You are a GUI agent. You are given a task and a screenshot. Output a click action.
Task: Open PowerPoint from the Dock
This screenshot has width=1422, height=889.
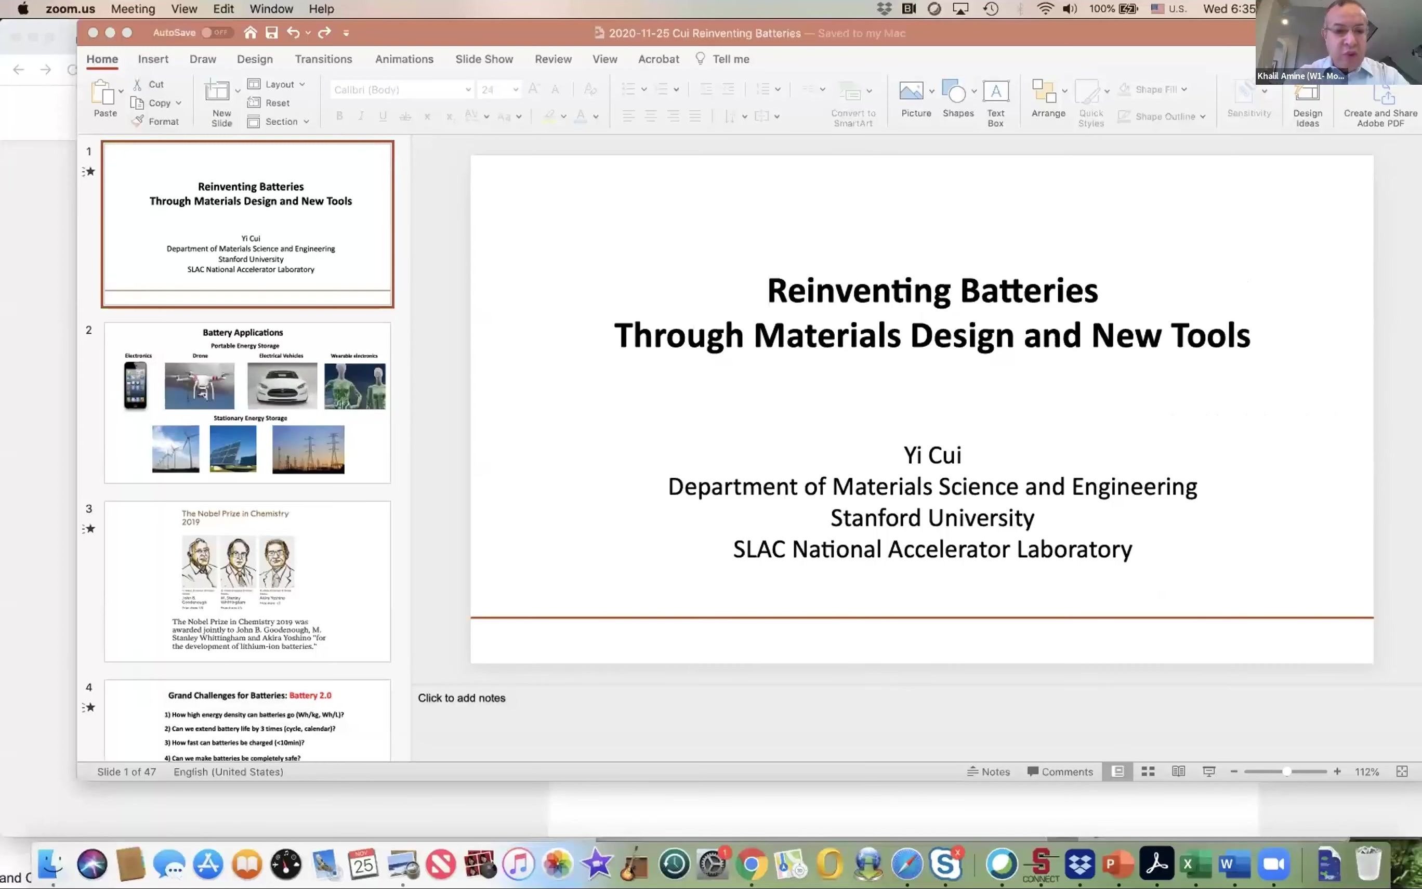1117,864
